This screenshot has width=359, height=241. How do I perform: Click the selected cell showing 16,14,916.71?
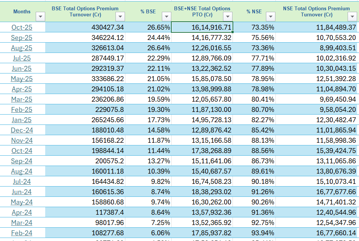[x=202, y=27]
